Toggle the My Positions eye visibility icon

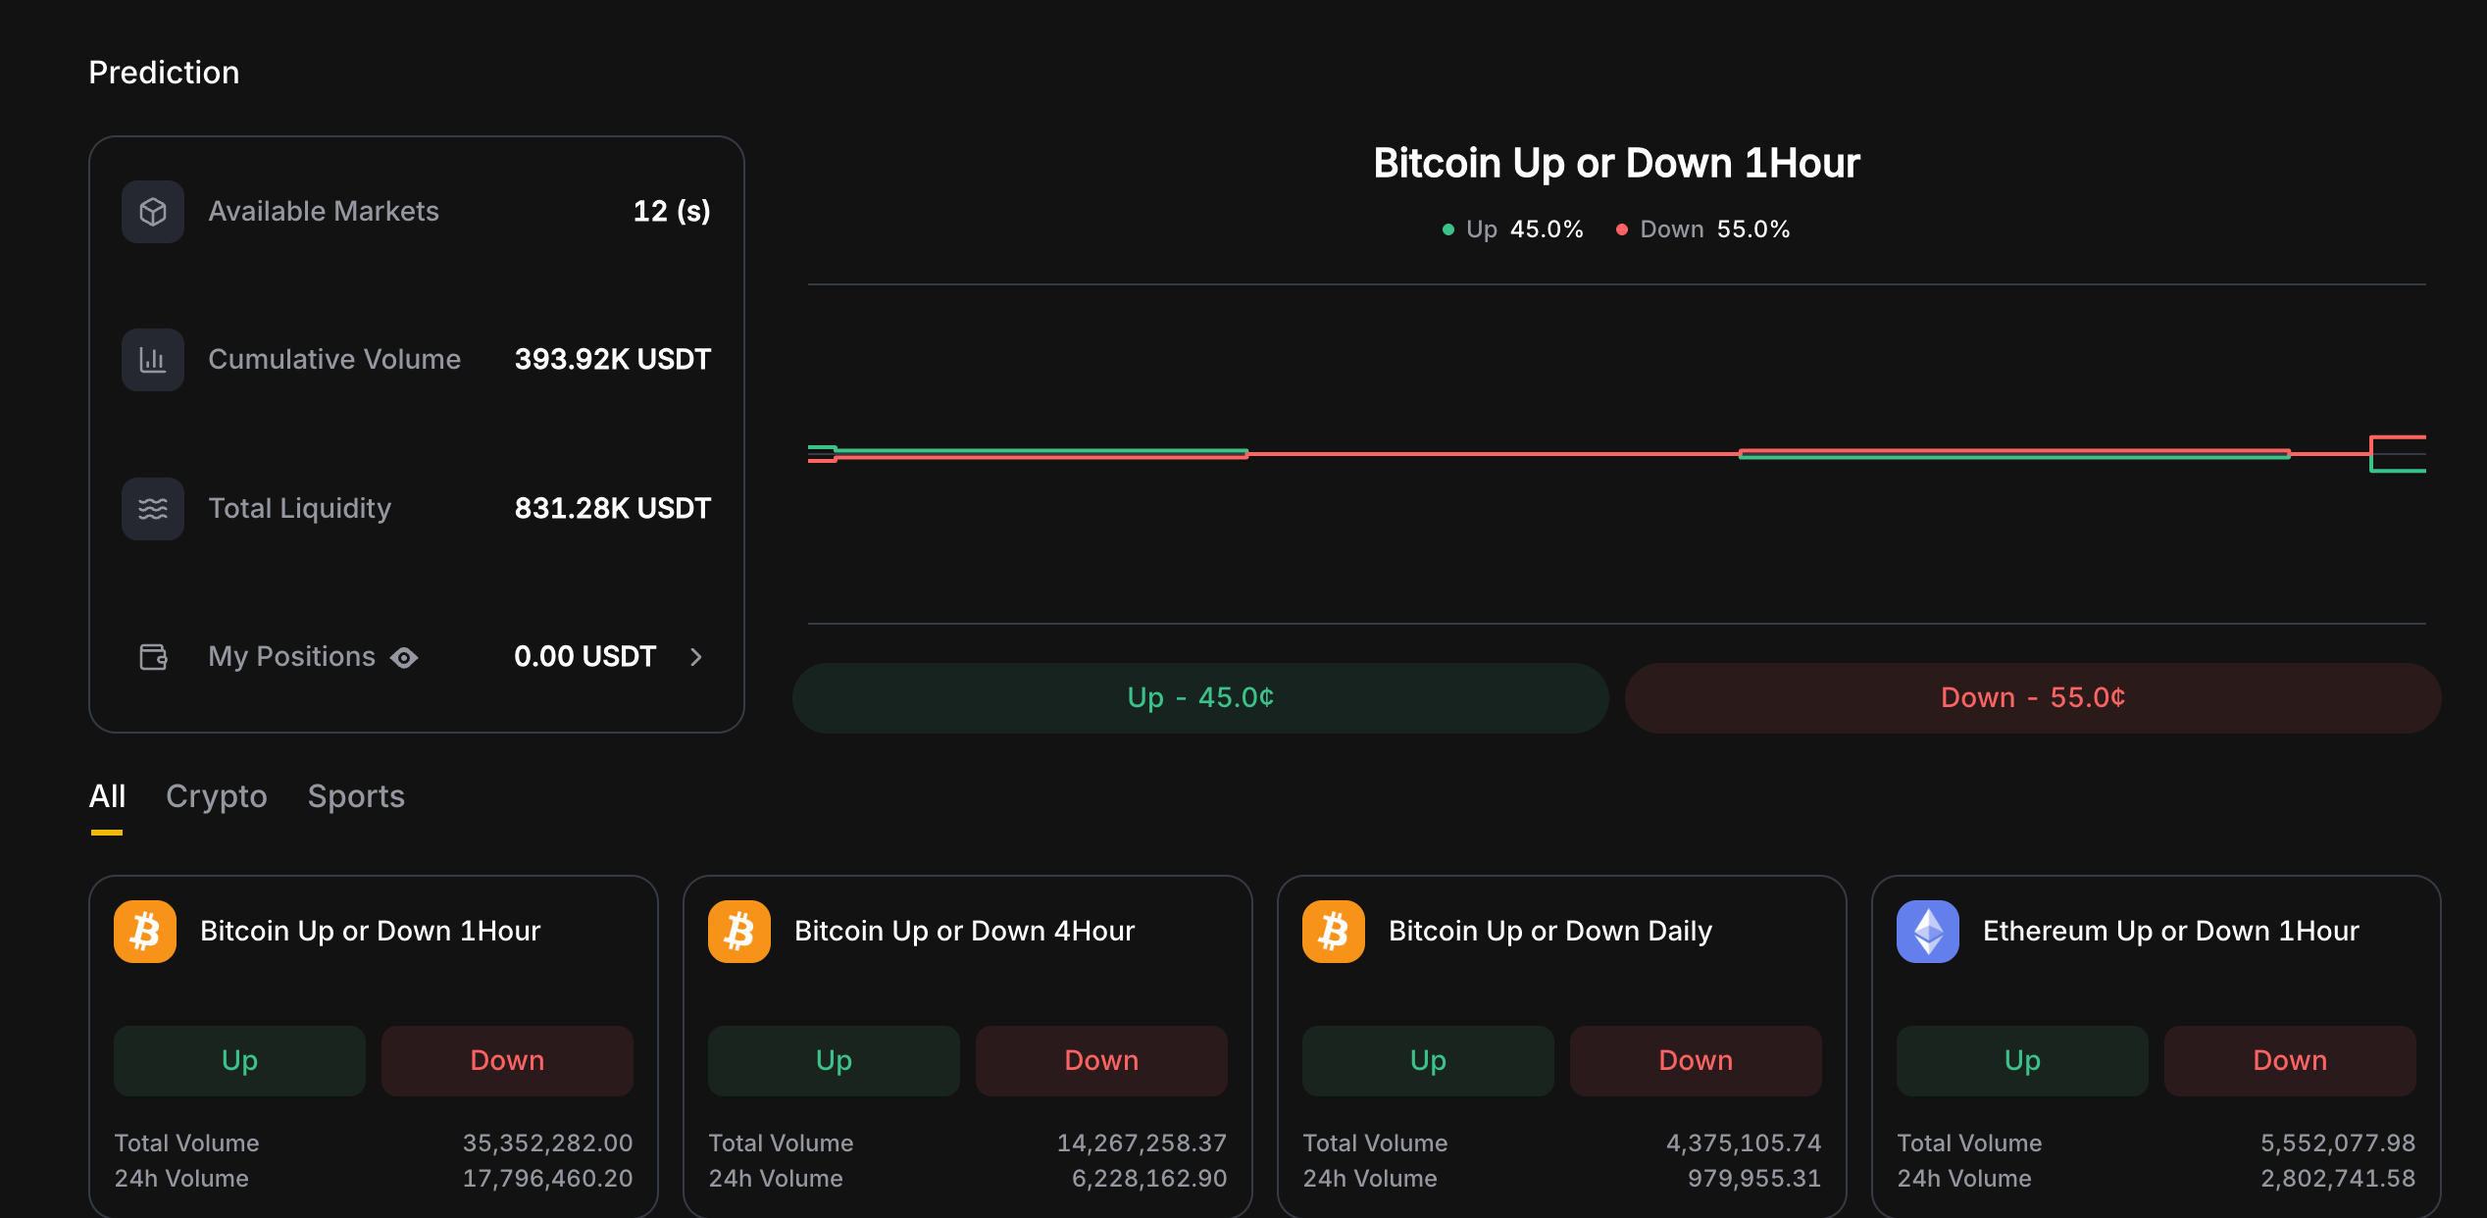click(x=404, y=657)
